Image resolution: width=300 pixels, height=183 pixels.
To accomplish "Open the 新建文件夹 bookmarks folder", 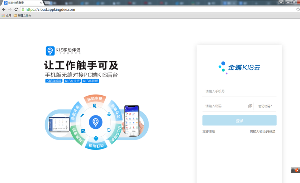I will [x=22, y=15].
